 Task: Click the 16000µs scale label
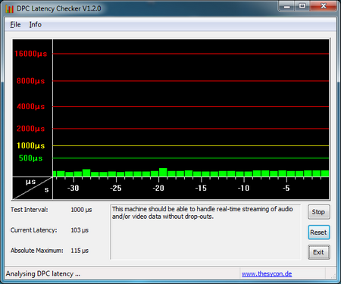30,54
